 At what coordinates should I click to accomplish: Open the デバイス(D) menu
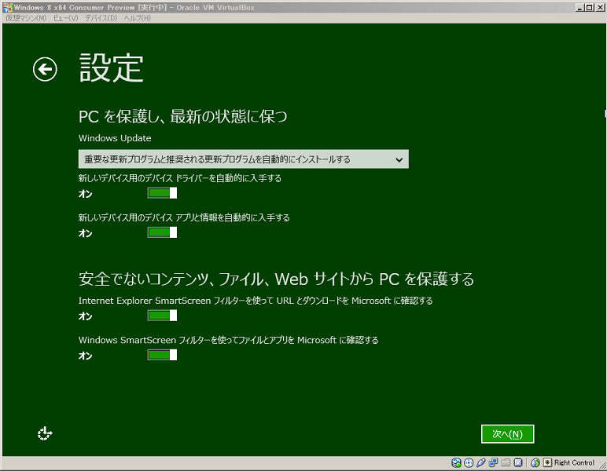[x=101, y=18]
